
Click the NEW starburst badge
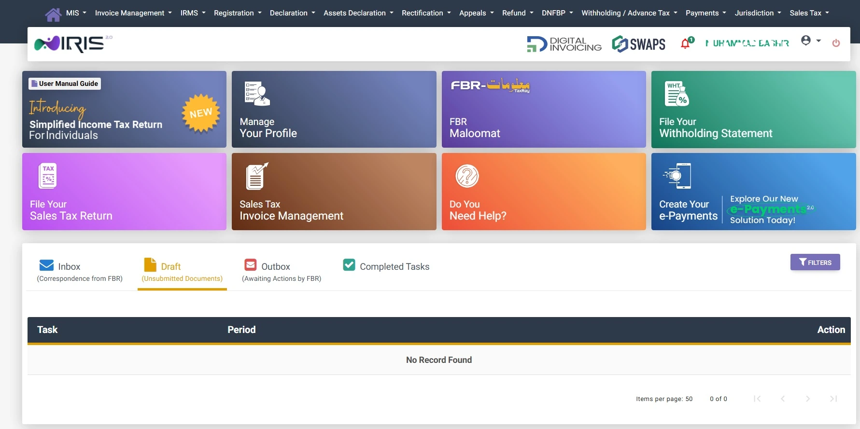pos(201,113)
